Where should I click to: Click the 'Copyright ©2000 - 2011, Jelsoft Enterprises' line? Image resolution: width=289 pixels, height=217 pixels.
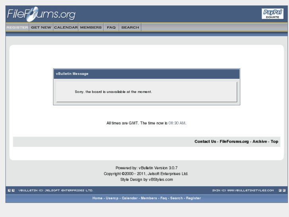click(x=146, y=174)
